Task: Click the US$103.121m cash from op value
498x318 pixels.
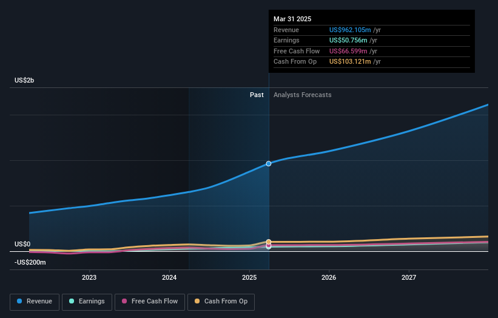Action: 350,62
